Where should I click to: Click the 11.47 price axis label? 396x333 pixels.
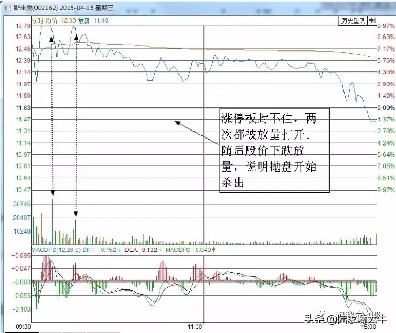23,119
